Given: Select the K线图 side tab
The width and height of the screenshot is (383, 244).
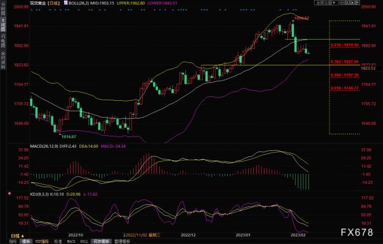Looking at the screenshot, I should [x=3, y=25].
